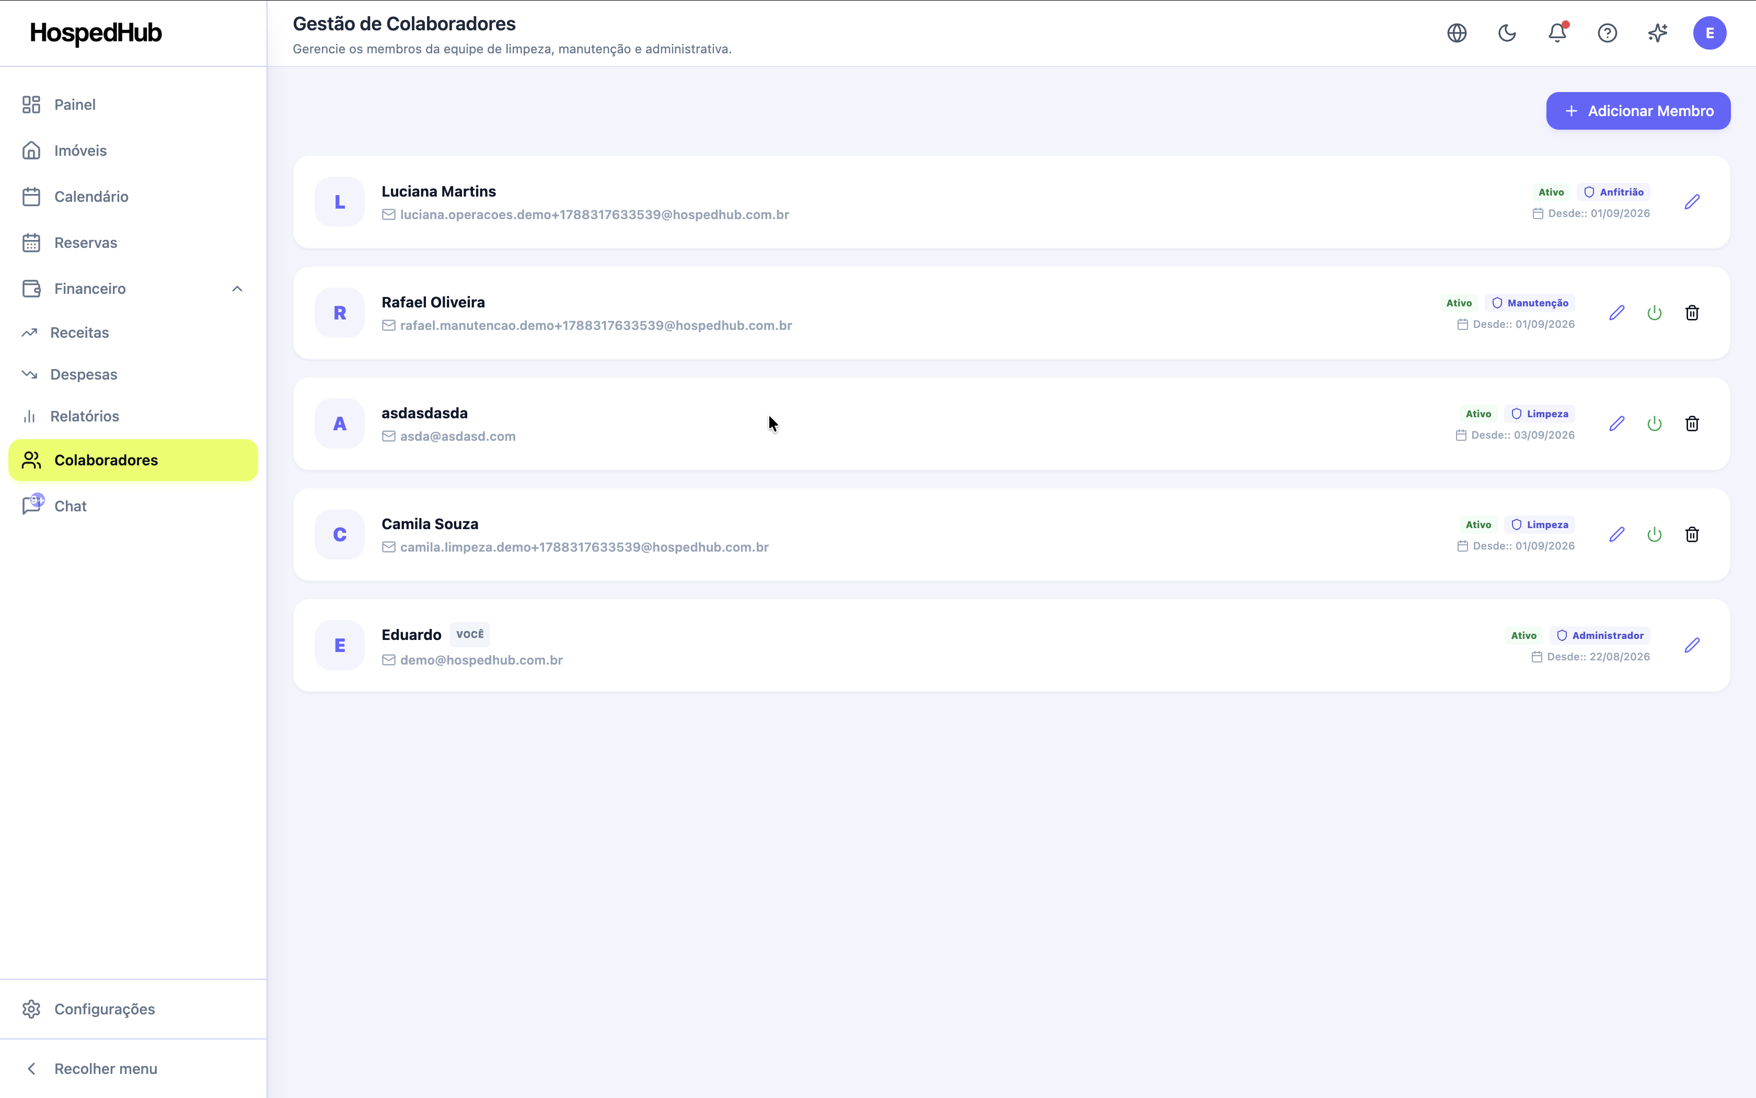Image resolution: width=1756 pixels, height=1098 pixels.
Task: Click asda@asdasd.com email
Action: (458, 437)
